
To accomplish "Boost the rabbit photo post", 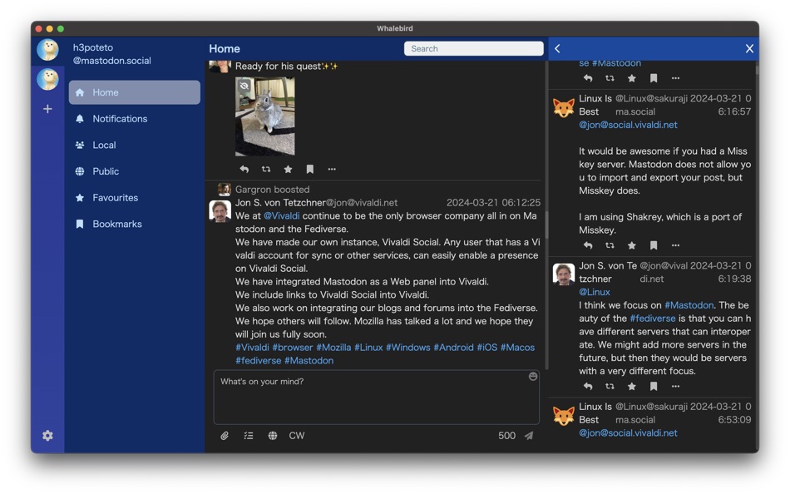I will pos(266,170).
